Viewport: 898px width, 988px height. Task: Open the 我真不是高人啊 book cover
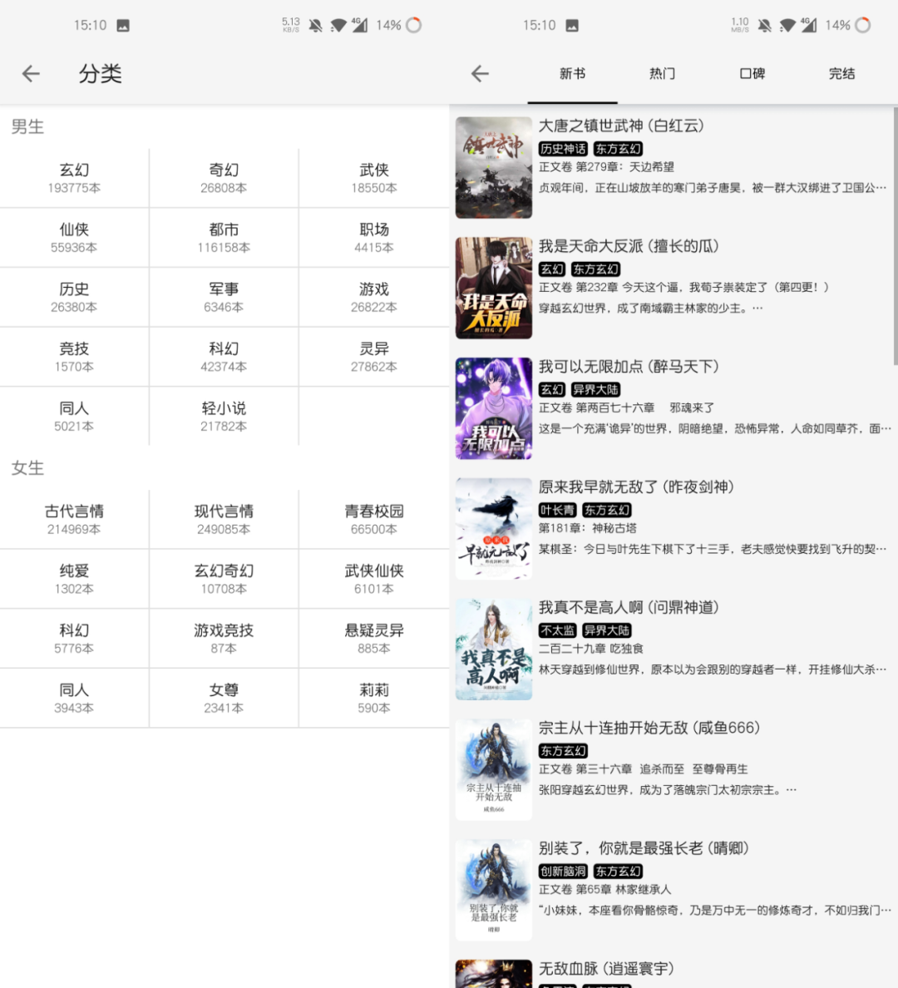[494, 649]
